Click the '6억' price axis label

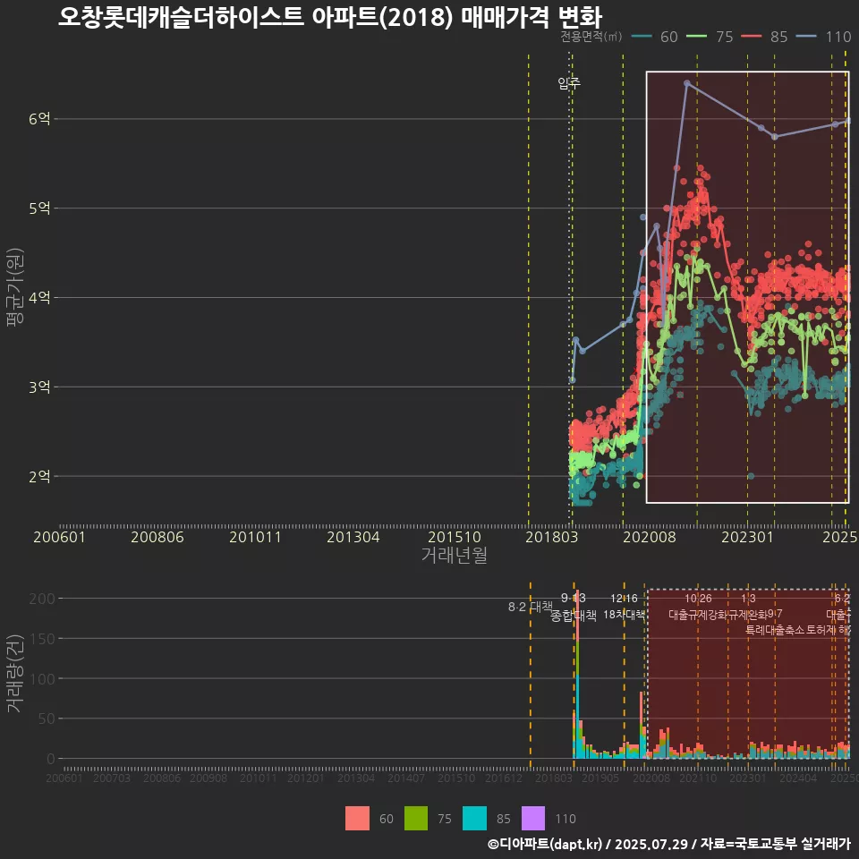(39, 118)
